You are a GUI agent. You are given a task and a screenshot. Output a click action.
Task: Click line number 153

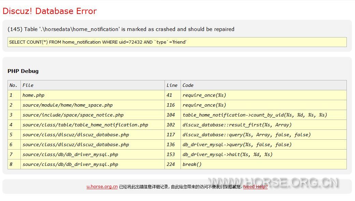tap(173, 154)
